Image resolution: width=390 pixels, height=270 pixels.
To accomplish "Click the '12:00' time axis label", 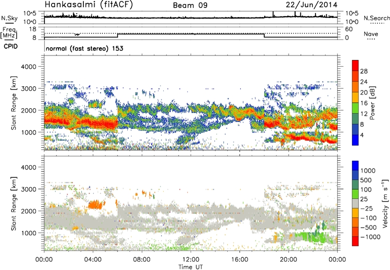I will (191, 260).
